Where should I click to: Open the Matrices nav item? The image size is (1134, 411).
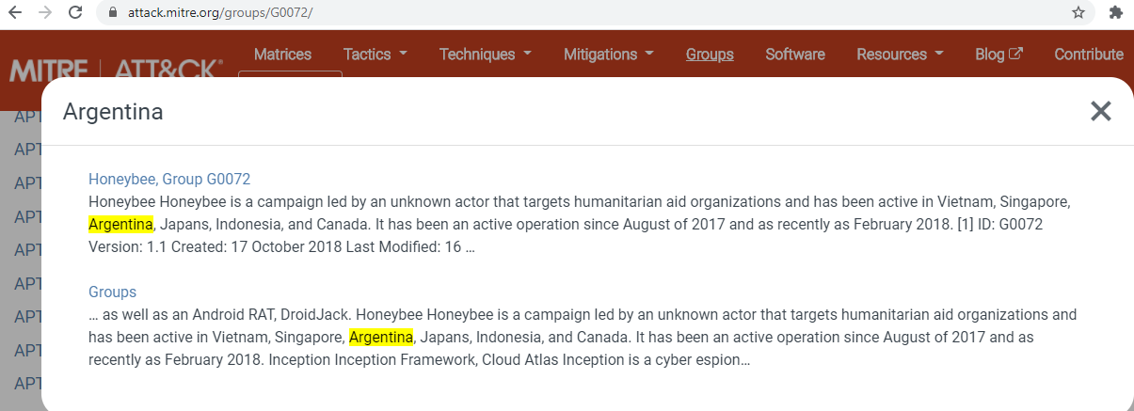(x=282, y=55)
